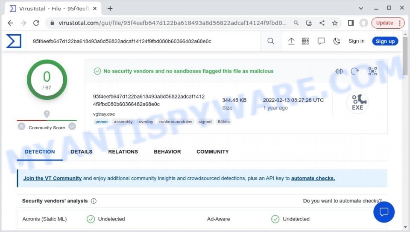Toggle dark mode moon icon
The image size is (410, 232).
[337, 41]
